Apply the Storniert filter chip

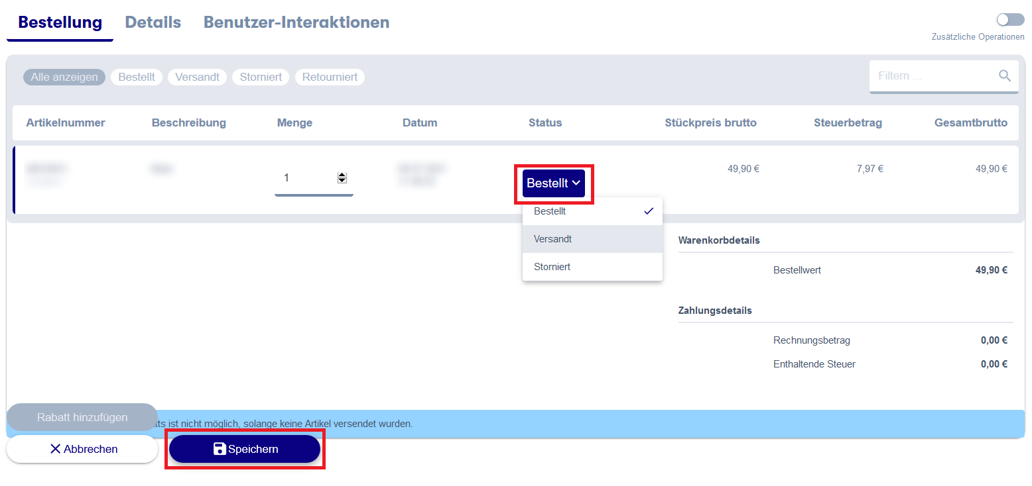tap(261, 77)
